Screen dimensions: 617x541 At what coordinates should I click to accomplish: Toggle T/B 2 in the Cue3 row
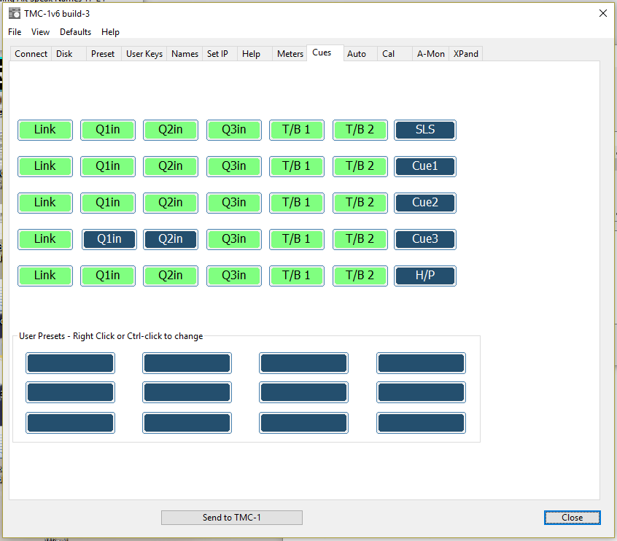click(360, 239)
